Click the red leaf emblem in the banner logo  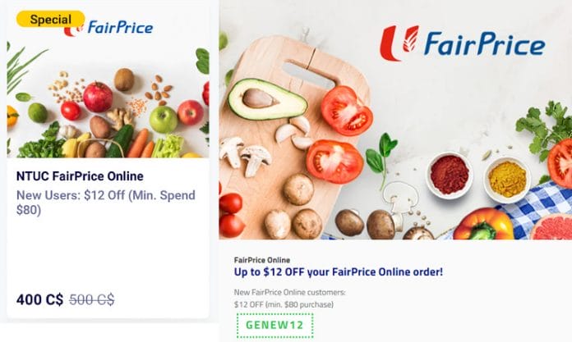coord(399,43)
